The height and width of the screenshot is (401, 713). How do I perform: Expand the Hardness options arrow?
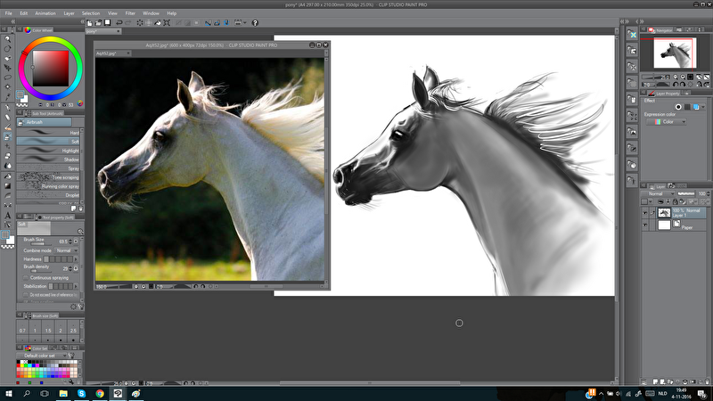(x=76, y=259)
